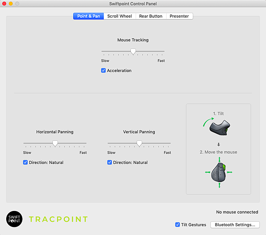Click the "2. Move the mouse" text
The height and width of the screenshot is (235, 266).
pyautogui.click(x=218, y=152)
